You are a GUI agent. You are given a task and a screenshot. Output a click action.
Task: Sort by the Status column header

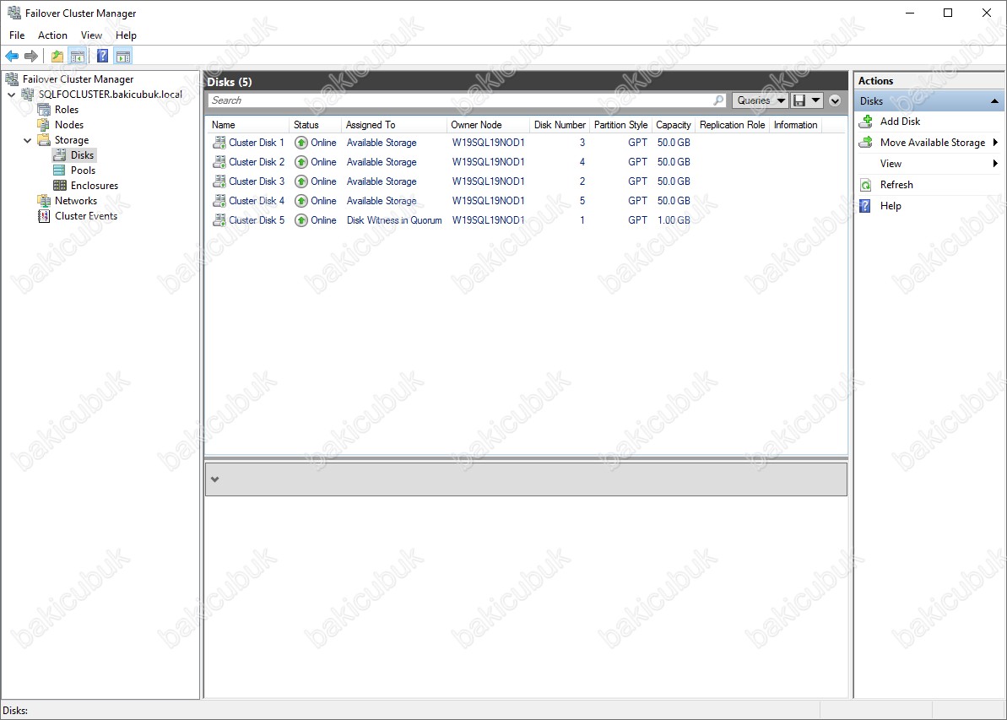pos(315,125)
